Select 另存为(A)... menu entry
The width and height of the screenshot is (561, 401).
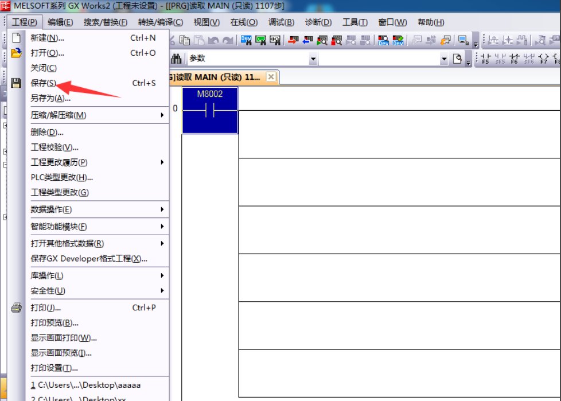[x=50, y=98]
